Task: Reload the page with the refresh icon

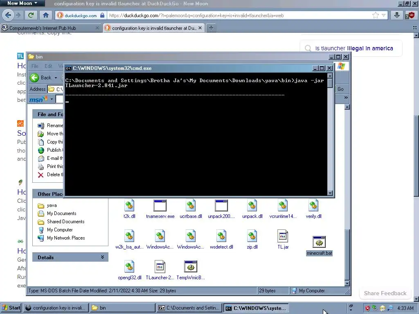Action: (31, 15)
